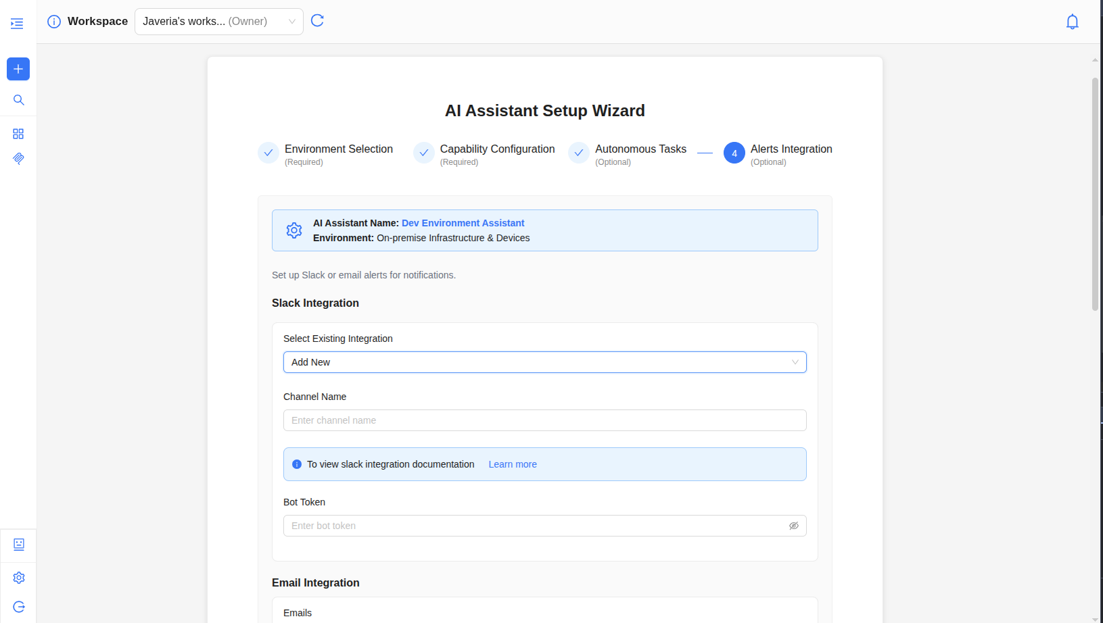
Task: Expand the left sidebar menu
Action: pyautogui.click(x=17, y=24)
